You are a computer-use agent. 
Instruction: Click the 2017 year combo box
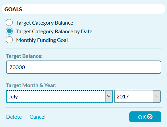point(137,96)
